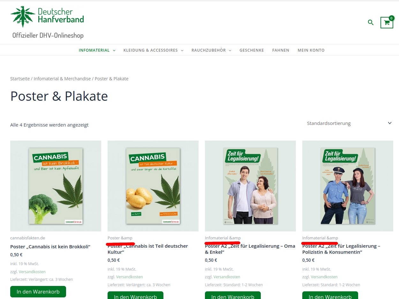Open the Polizistin & Konsumentin poster thumbnail
The width and height of the screenshot is (399, 299).
pos(348,186)
